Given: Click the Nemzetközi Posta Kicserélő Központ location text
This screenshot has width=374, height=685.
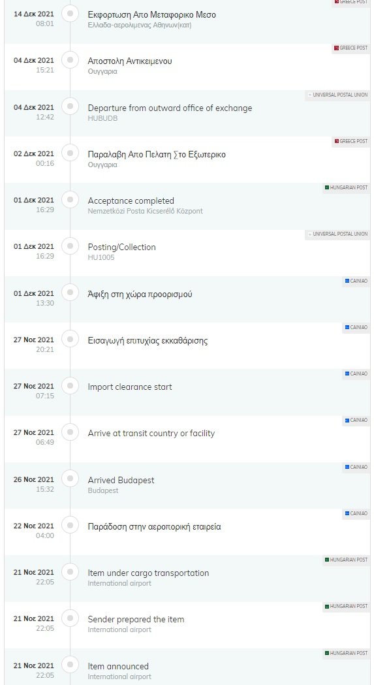Looking at the screenshot, I should point(145,211).
